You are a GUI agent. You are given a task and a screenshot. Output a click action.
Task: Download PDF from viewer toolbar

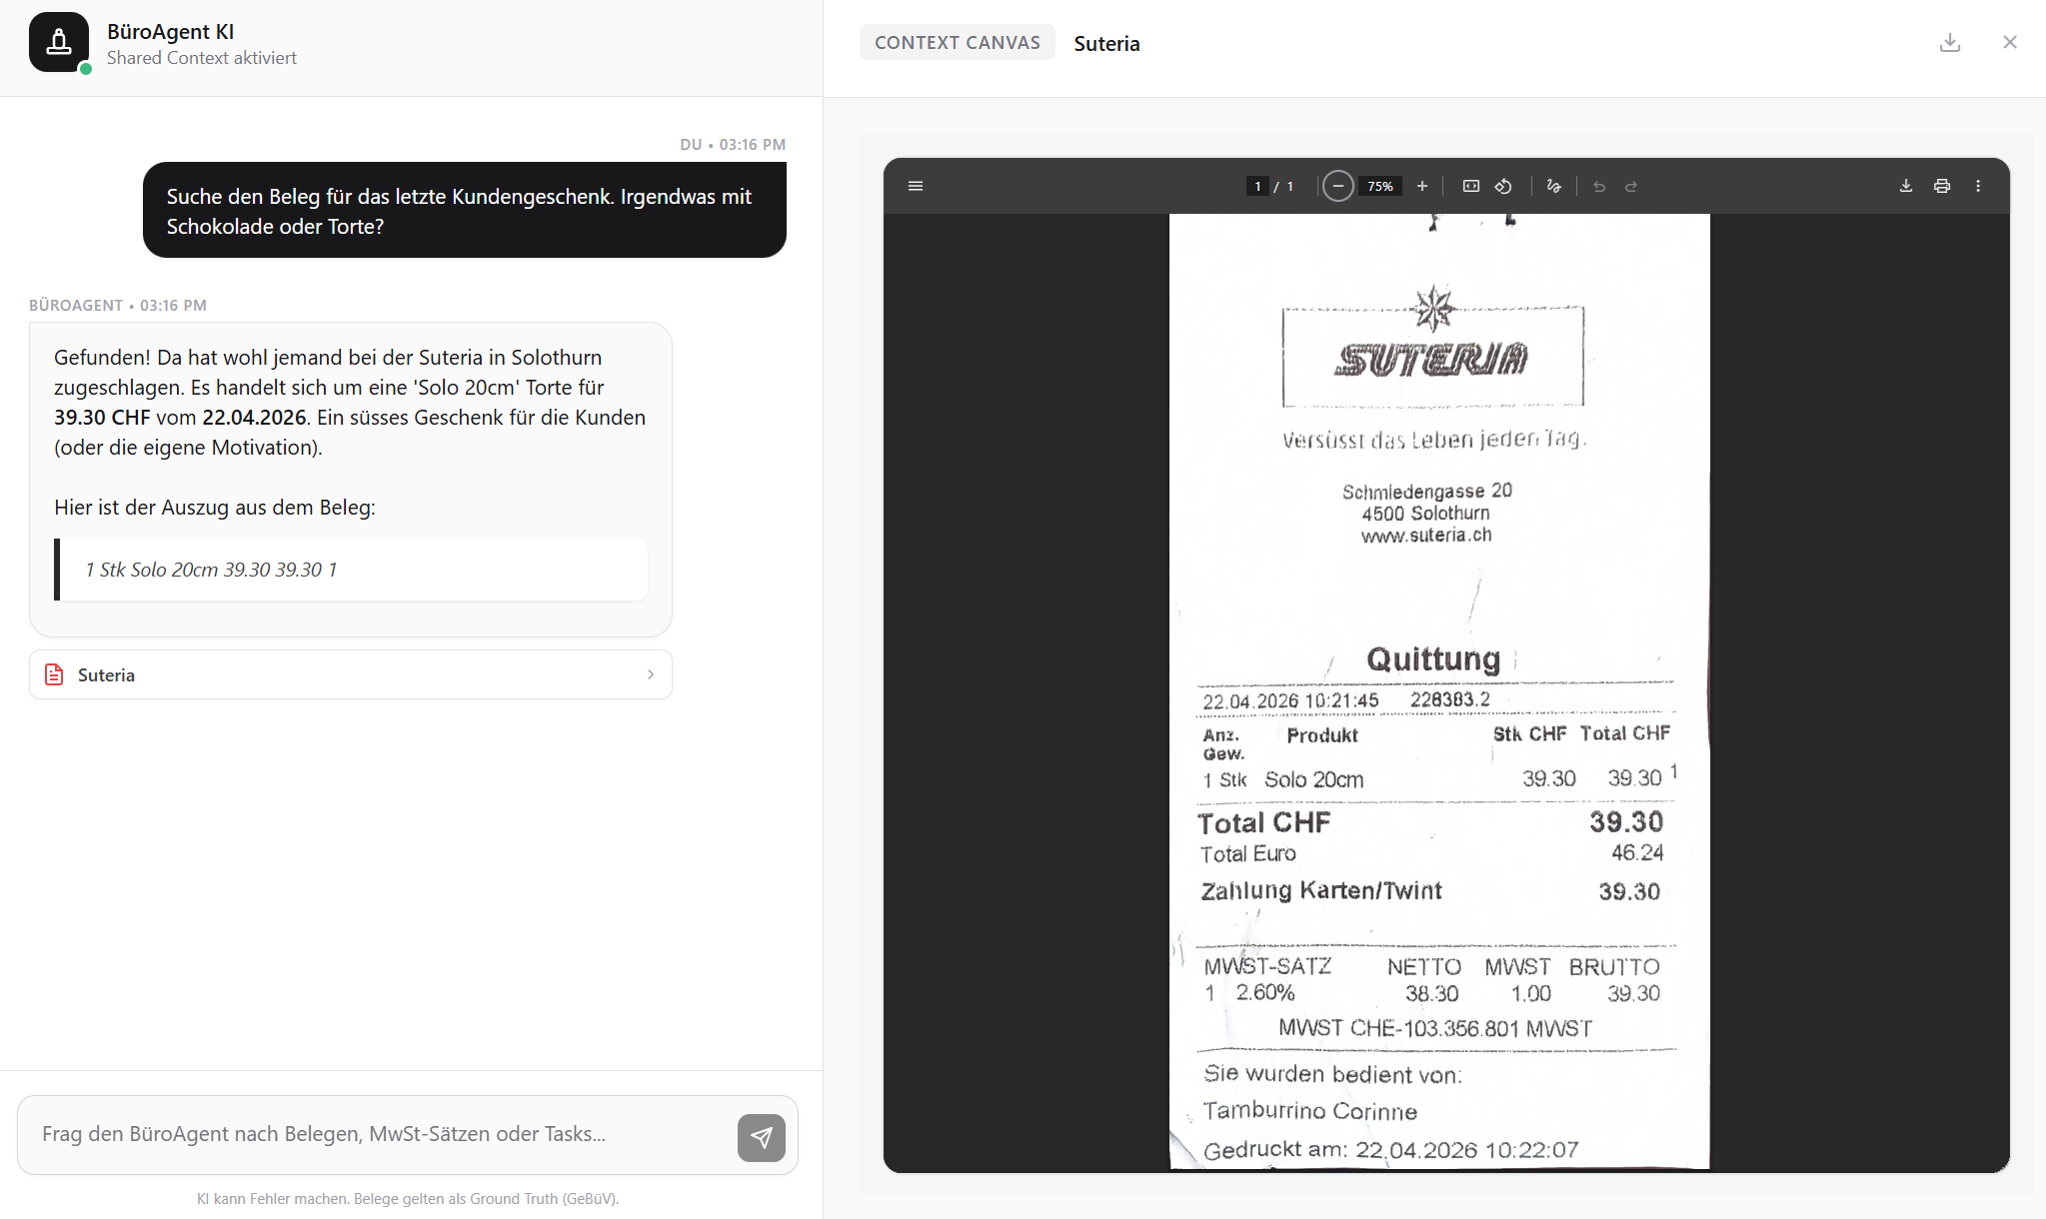[x=1905, y=186]
